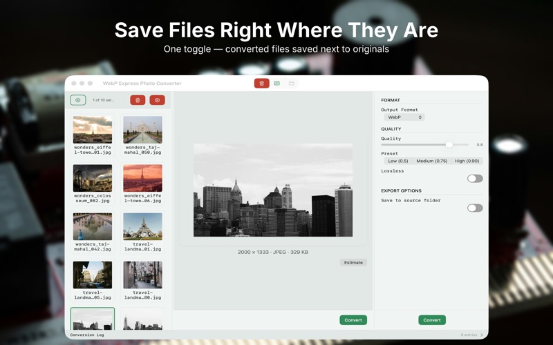Viewport: 553px width, 345px height.
Task: Adjust the Quality slider handle
Action: coord(449,145)
